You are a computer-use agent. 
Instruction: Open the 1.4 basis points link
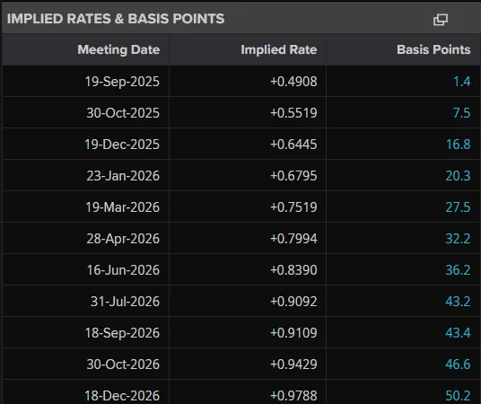[x=462, y=82]
